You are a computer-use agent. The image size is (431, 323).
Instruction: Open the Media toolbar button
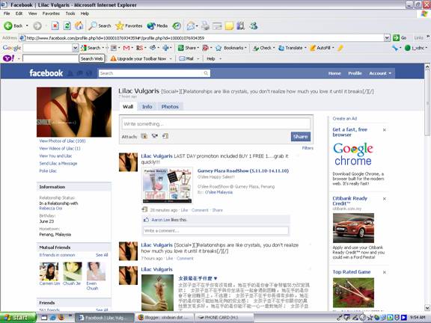(157, 26)
